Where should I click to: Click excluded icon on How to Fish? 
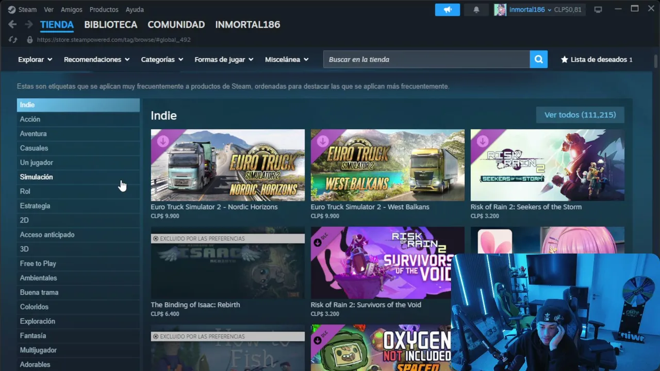pyautogui.click(x=155, y=336)
